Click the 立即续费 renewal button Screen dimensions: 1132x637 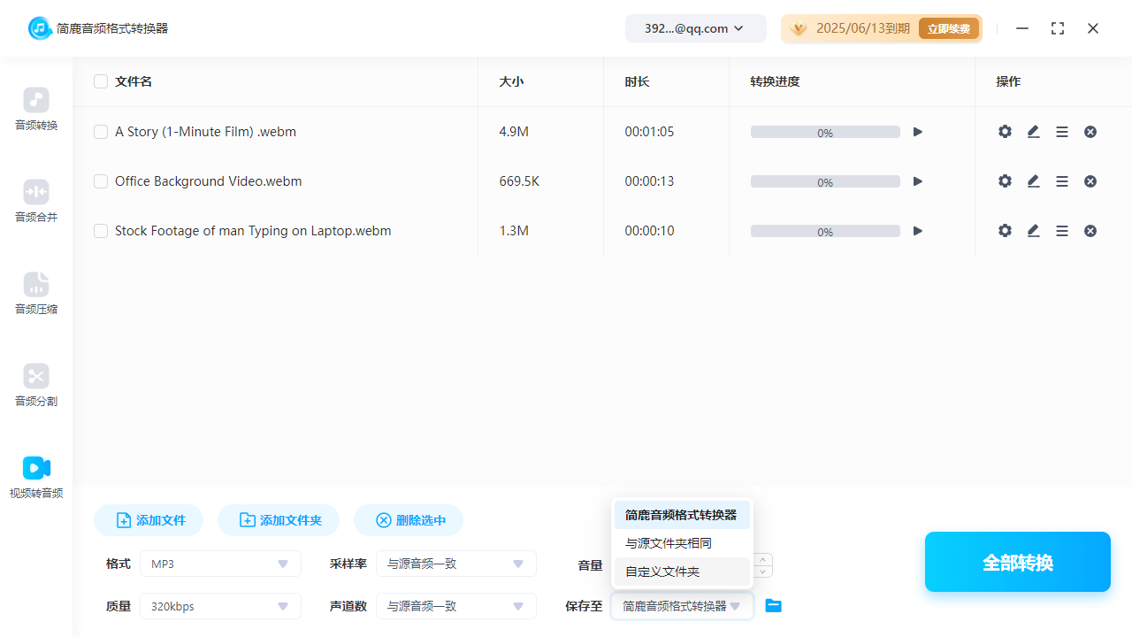[x=948, y=27]
